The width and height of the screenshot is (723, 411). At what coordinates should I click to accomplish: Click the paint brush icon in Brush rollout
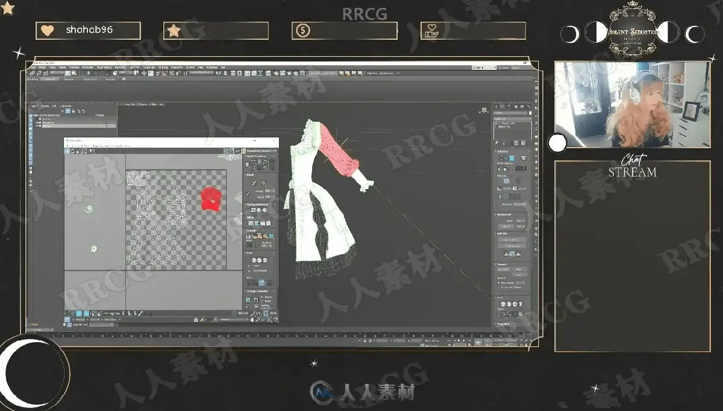(254, 183)
